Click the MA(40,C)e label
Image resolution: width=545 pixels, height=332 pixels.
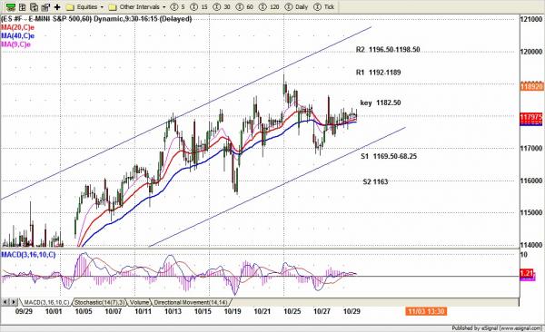(18, 35)
